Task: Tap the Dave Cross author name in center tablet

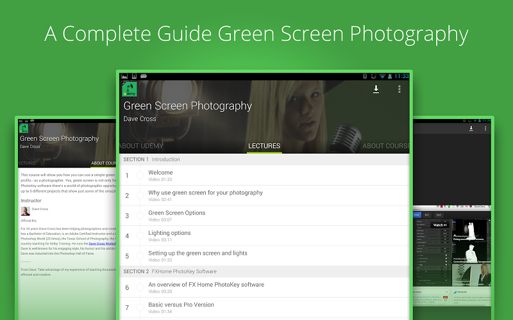Action: point(140,119)
